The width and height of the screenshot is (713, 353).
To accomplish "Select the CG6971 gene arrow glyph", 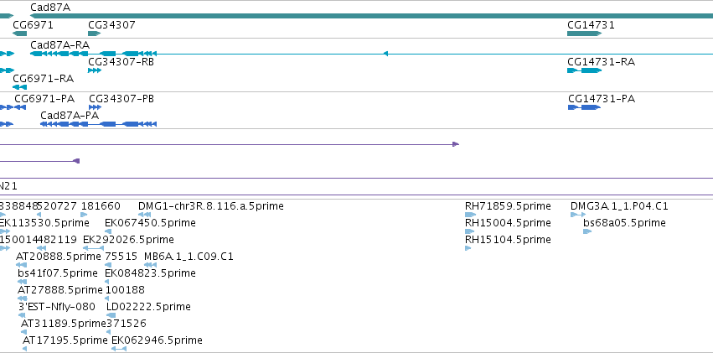I will [19, 34].
